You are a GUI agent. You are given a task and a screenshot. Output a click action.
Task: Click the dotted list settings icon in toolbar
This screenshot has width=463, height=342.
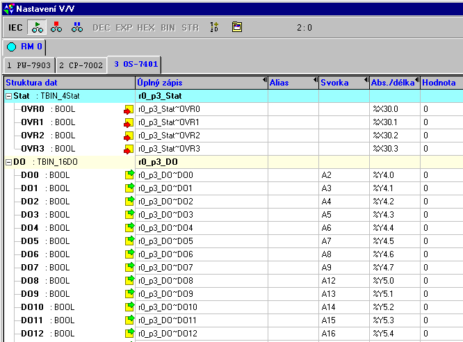214,27
